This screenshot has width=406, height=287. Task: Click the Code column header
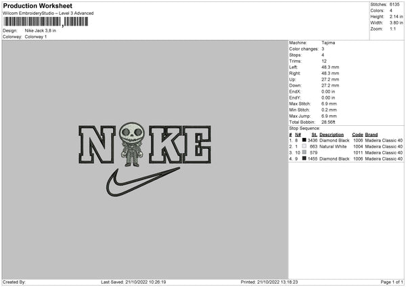coord(357,135)
